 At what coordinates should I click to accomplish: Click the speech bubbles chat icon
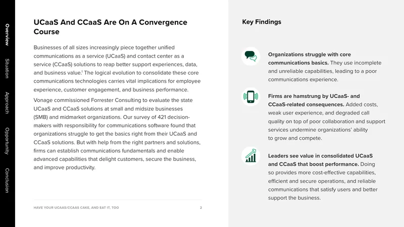250,56
